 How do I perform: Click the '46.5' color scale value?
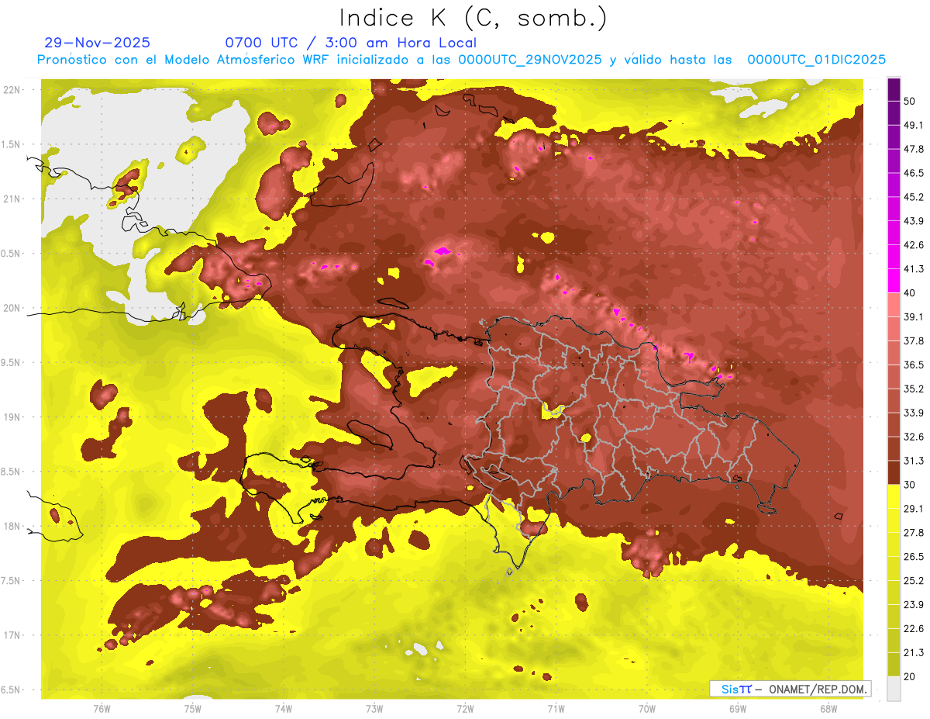click(x=914, y=173)
